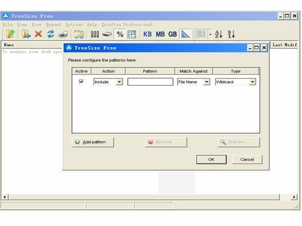302x226 pixels.
Task: Click the open folder scan toolbar icon
Action: click(x=10, y=34)
